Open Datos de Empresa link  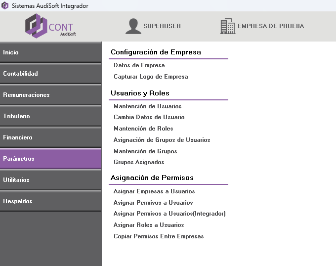tap(139, 65)
